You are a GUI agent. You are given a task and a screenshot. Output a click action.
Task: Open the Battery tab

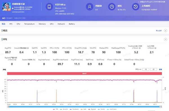pos(72,24)
